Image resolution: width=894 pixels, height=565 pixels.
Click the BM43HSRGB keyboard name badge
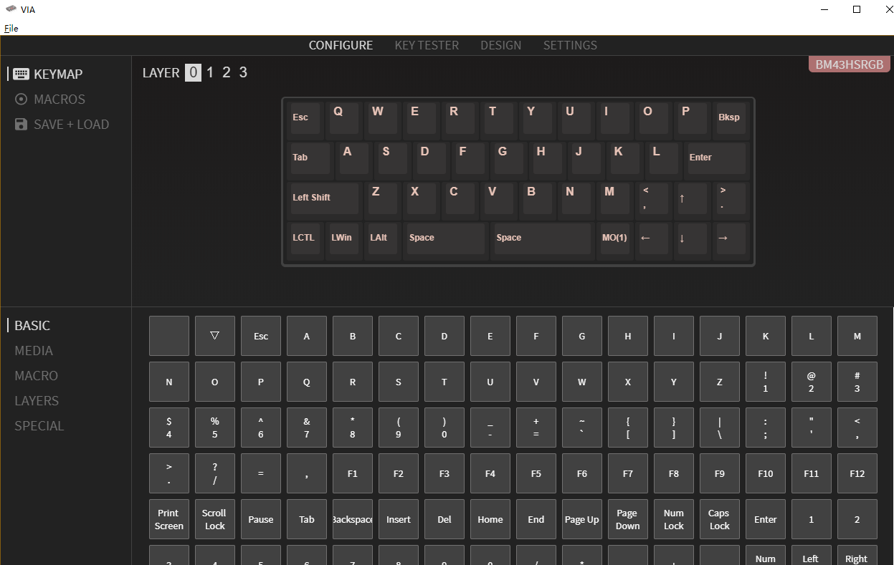click(849, 64)
